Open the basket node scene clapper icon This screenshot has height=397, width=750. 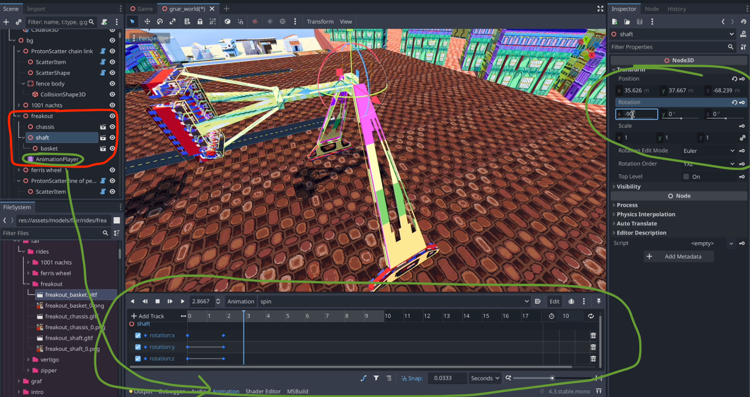coord(103,149)
